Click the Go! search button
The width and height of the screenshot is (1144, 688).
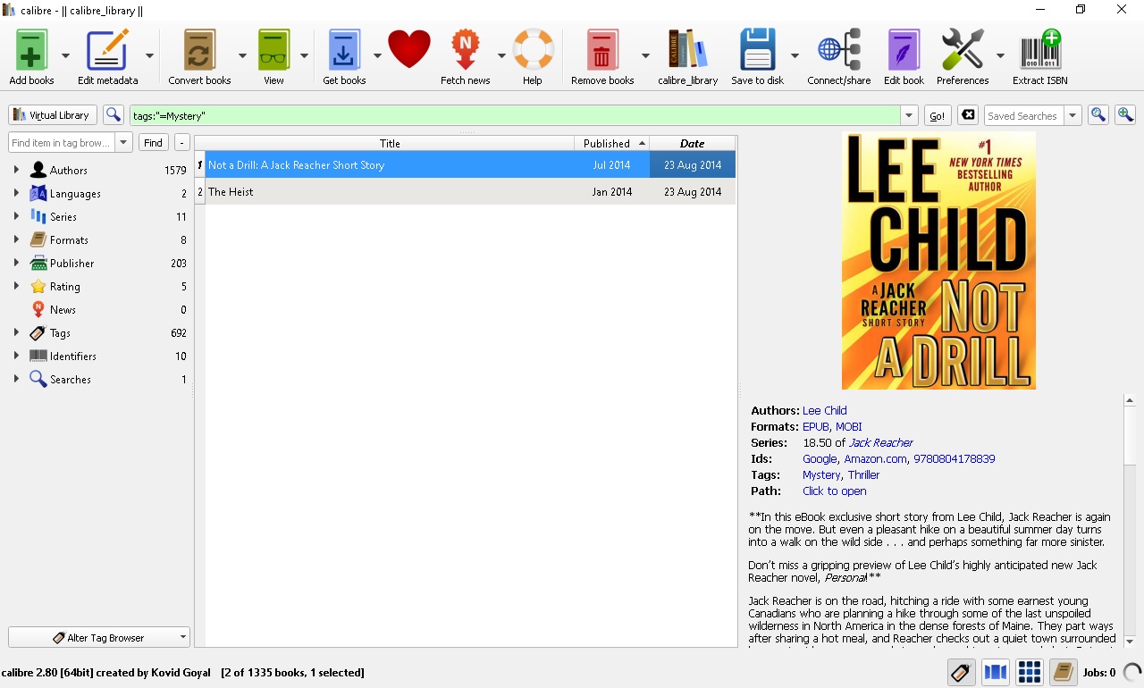point(937,116)
